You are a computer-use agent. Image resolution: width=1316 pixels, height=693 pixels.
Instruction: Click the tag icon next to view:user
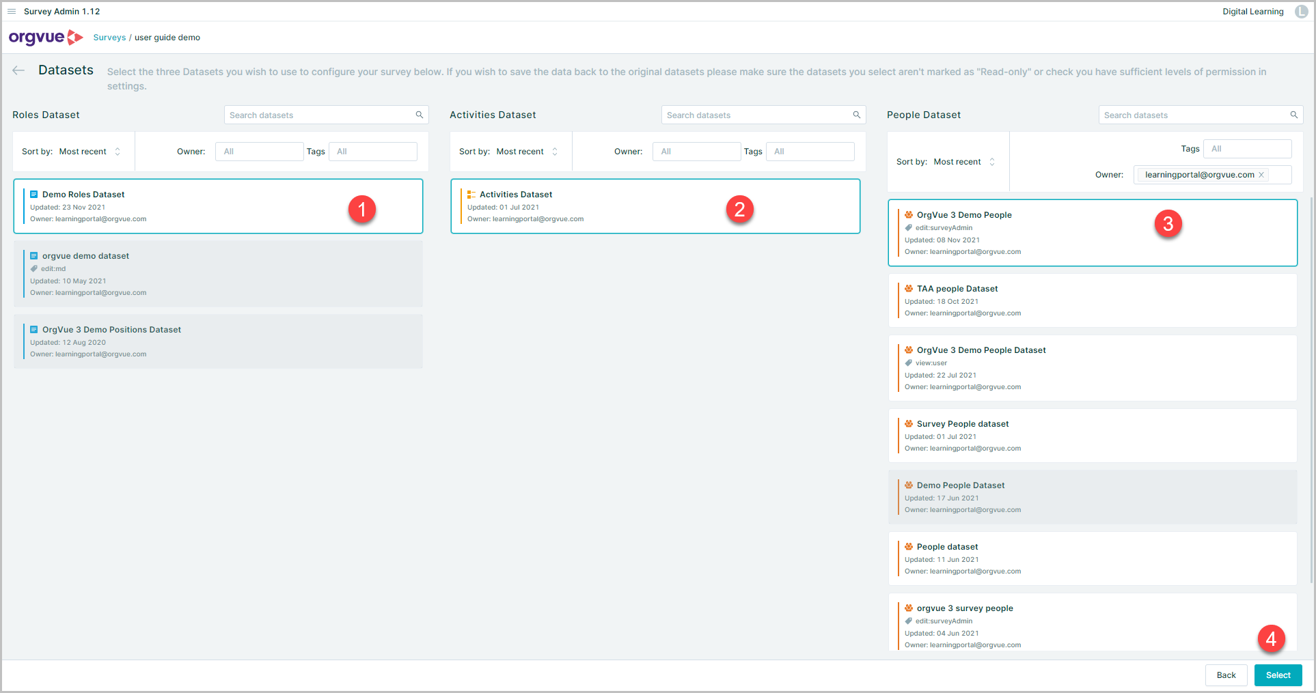coord(909,363)
